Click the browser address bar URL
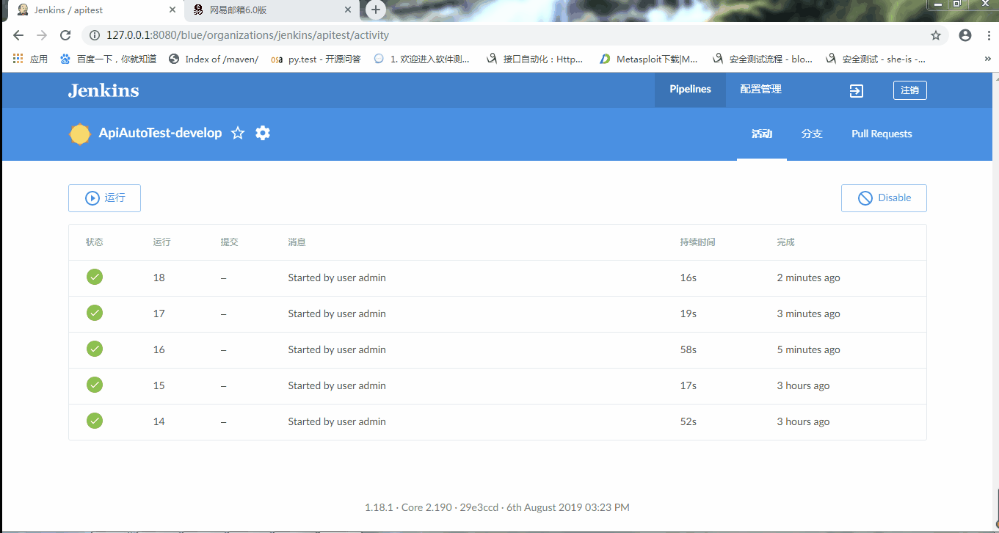 tap(247, 35)
